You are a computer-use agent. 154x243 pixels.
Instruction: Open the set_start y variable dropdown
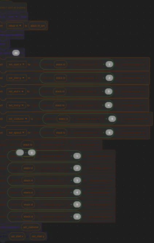click(x=16, y=78)
